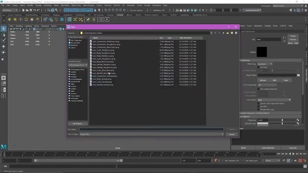Image resolution: width=308 pixels, height=173 pixels.
Task: Click the Arnold skydome light shelf icon
Action: (x=26, y=19)
